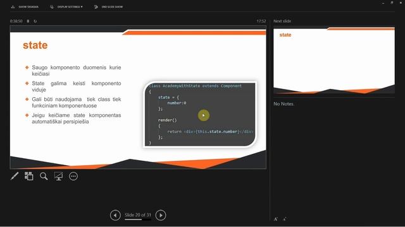Toggle black or unblack slide show

click(59, 177)
